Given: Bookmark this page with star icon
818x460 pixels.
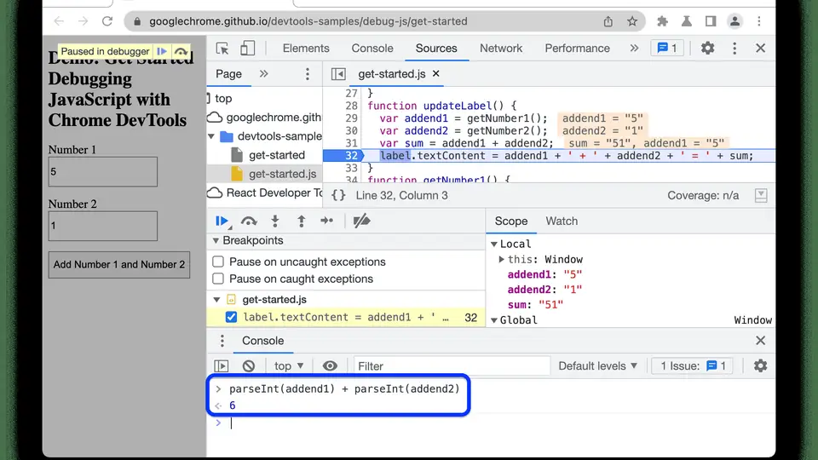Looking at the screenshot, I should 632,21.
